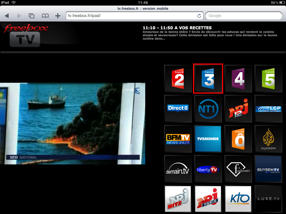286x214 pixels.
Task: Select the demain.tv channel
Action: tap(178, 169)
